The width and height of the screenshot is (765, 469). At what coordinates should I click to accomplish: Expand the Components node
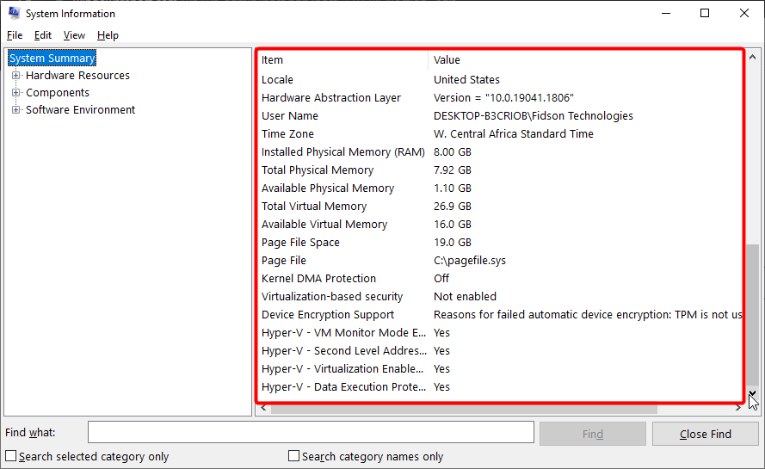tap(16, 92)
